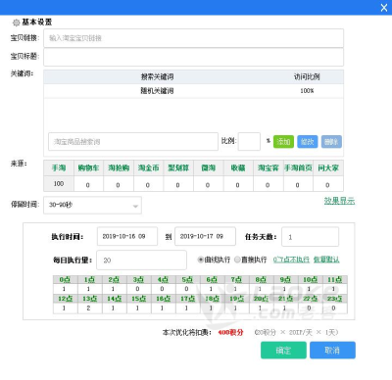This screenshot has height=380, width=392.
Task: Open the start date 2019-10-16 picker
Action: (x=127, y=236)
